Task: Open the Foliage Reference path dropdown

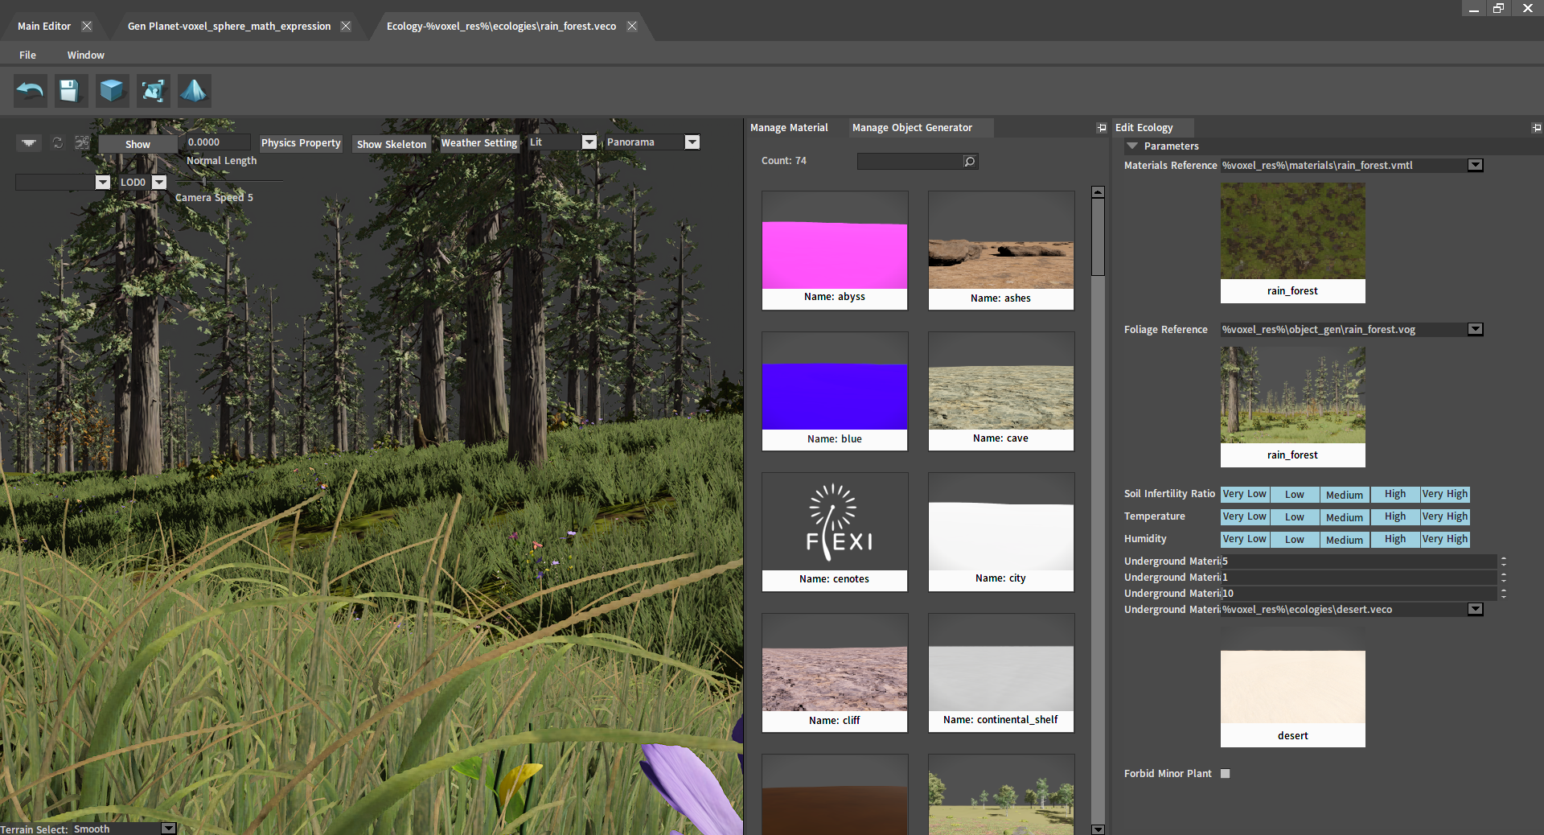Action: coord(1475,329)
